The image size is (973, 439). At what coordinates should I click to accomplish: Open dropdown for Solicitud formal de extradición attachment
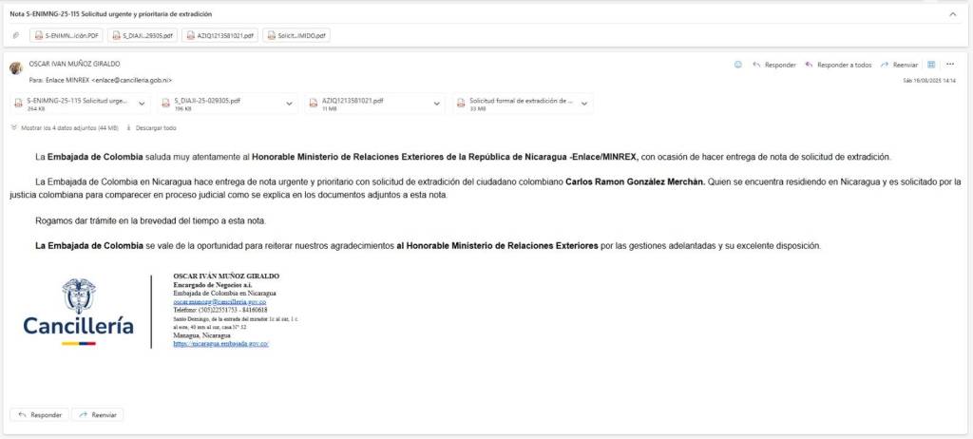pos(584,104)
